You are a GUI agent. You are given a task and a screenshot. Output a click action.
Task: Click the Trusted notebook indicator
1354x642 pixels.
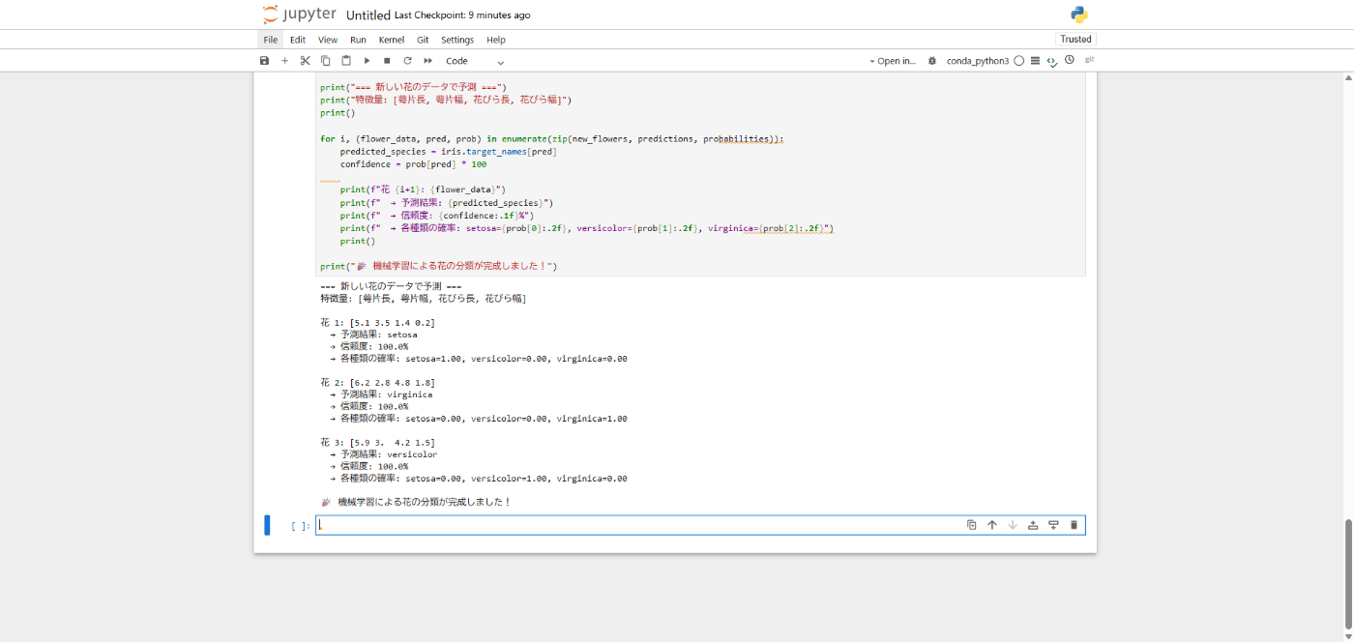[1075, 40]
